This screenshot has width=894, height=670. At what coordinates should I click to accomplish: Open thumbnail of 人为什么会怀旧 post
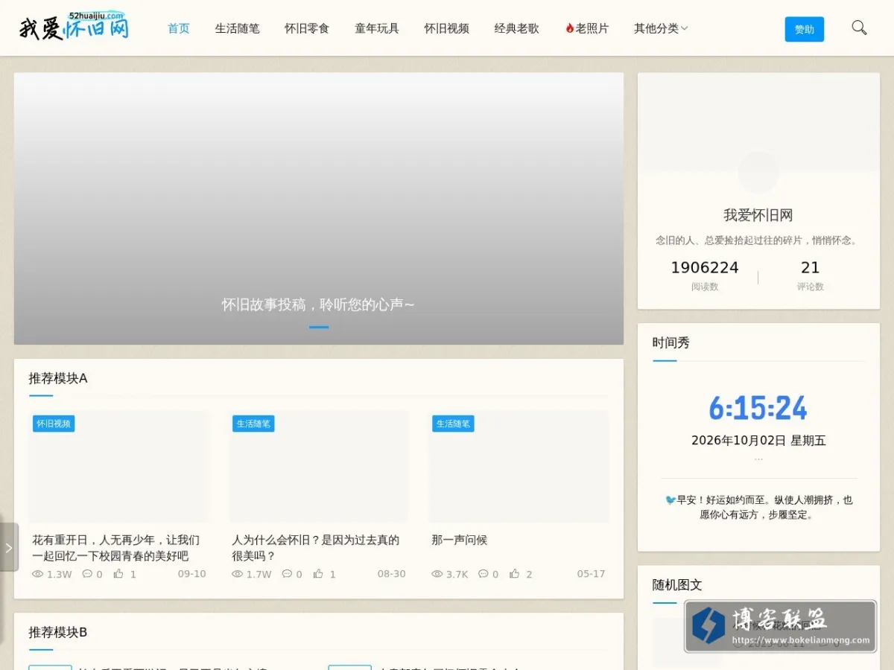point(319,467)
